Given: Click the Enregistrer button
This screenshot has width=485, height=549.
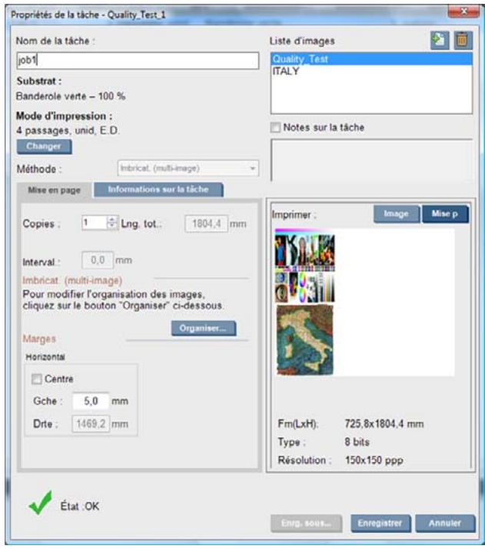Looking at the screenshot, I should coord(380,523).
